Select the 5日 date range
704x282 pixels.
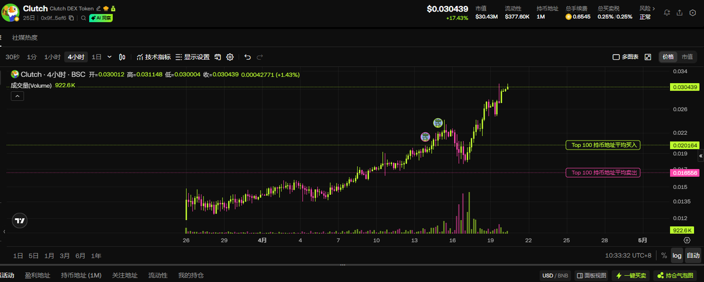click(33, 256)
